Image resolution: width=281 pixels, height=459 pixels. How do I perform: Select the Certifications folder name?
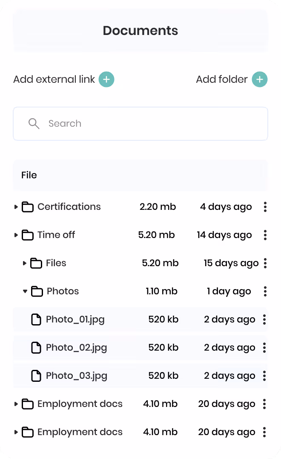(69, 206)
